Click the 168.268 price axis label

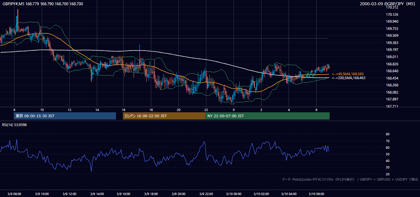(x=392, y=85)
